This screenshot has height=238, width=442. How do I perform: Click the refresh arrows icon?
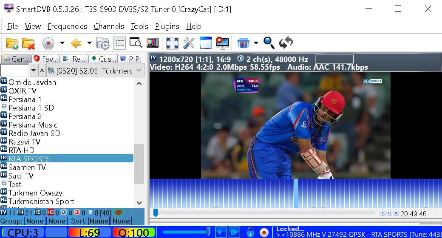tap(286, 43)
